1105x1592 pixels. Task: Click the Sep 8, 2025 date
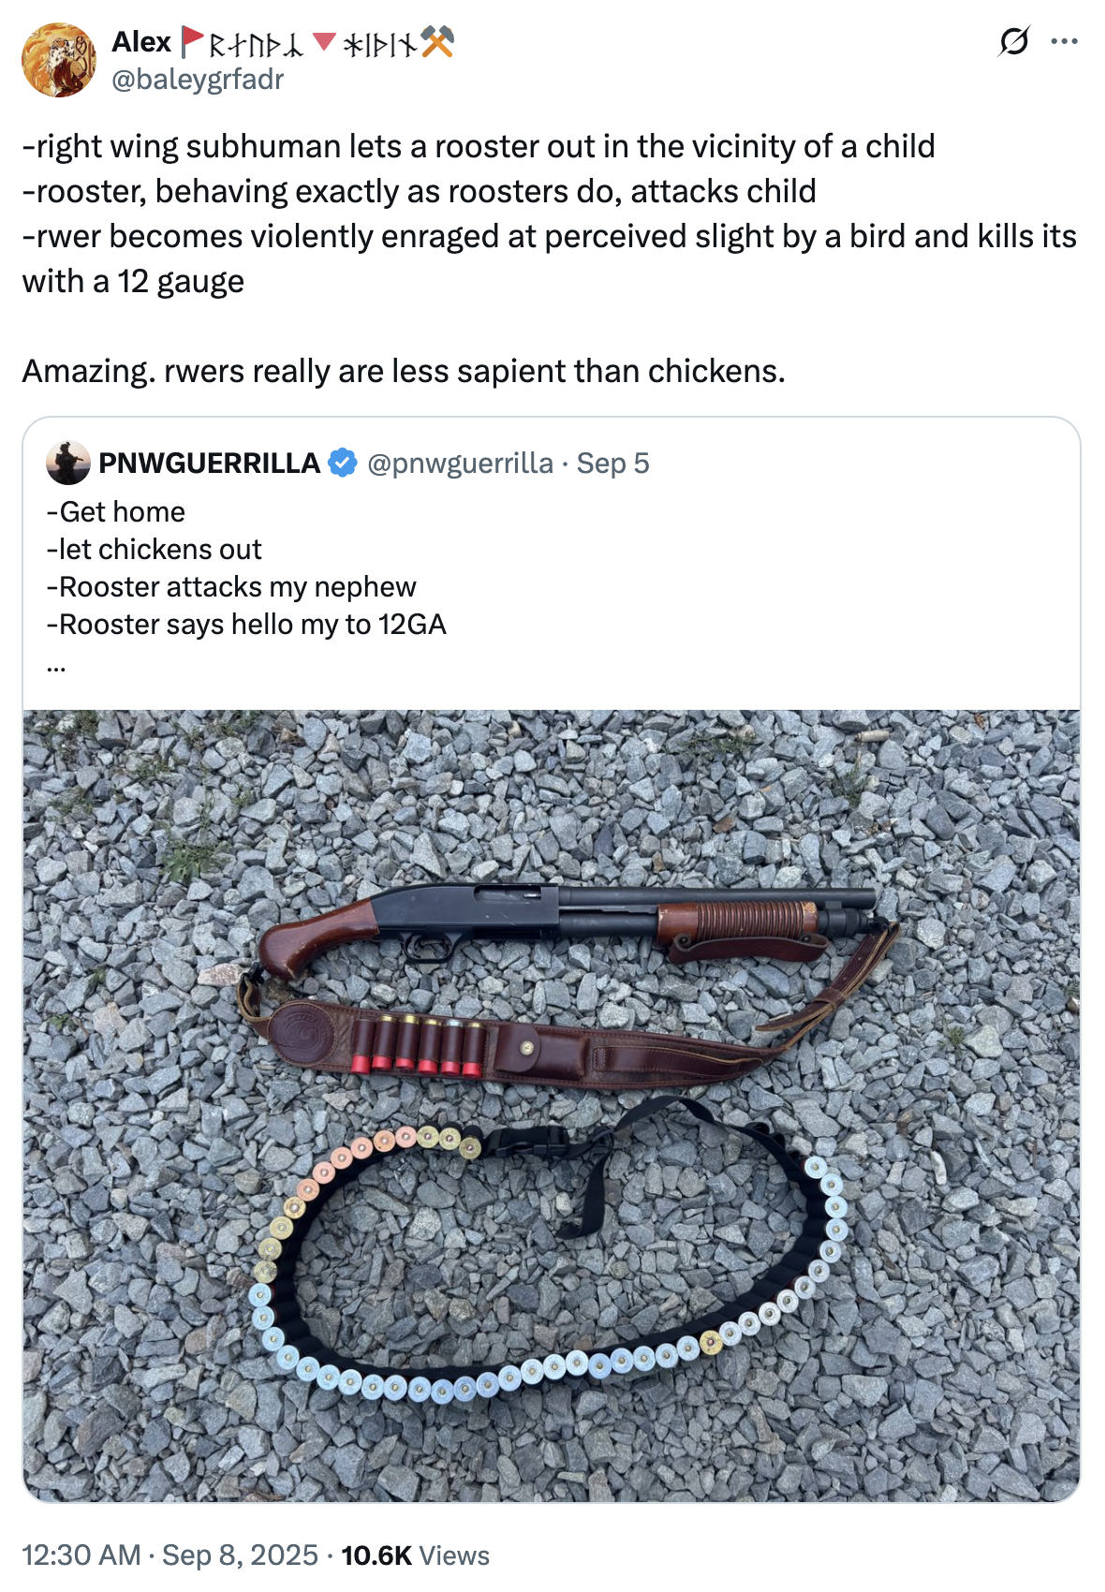pyautogui.click(x=241, y=1555)
